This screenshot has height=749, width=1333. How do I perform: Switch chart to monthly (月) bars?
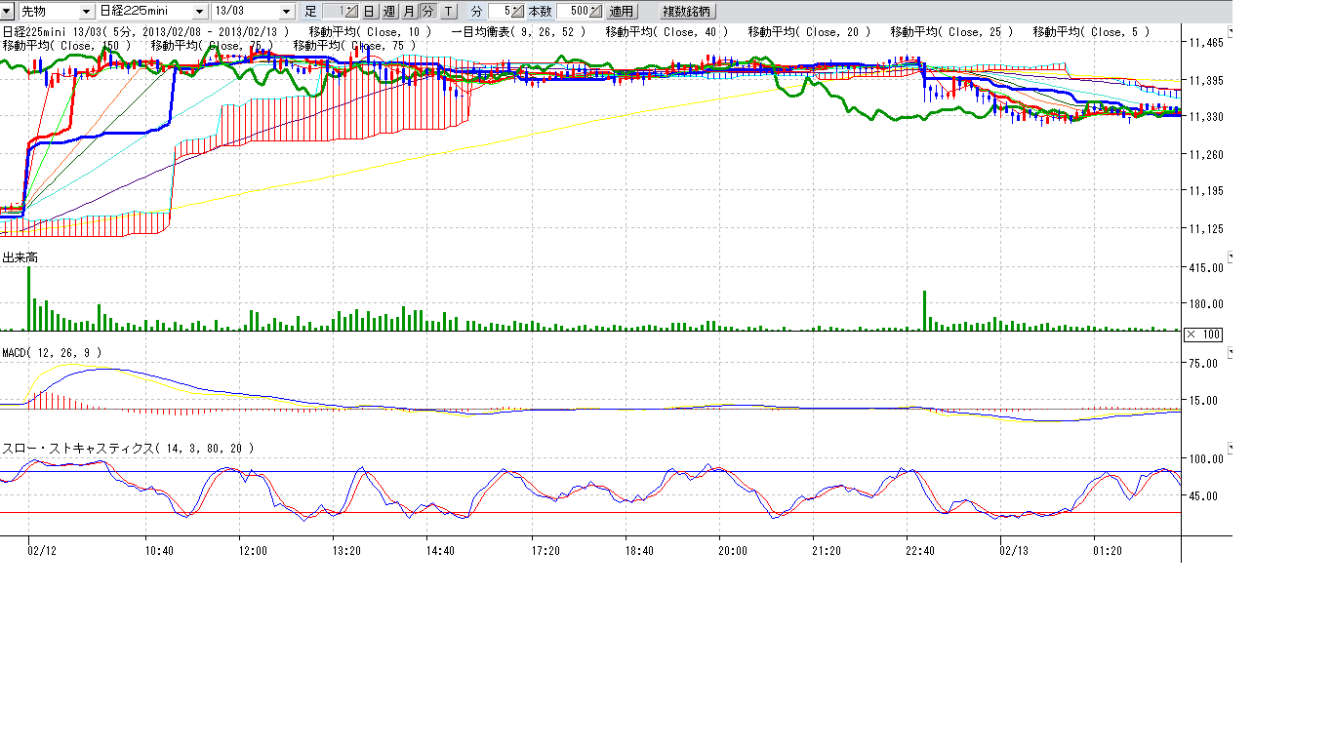408,12
